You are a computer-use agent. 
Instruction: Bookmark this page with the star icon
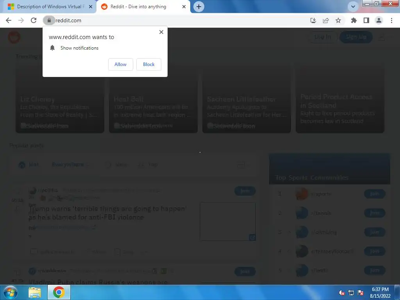coord(338,20)
